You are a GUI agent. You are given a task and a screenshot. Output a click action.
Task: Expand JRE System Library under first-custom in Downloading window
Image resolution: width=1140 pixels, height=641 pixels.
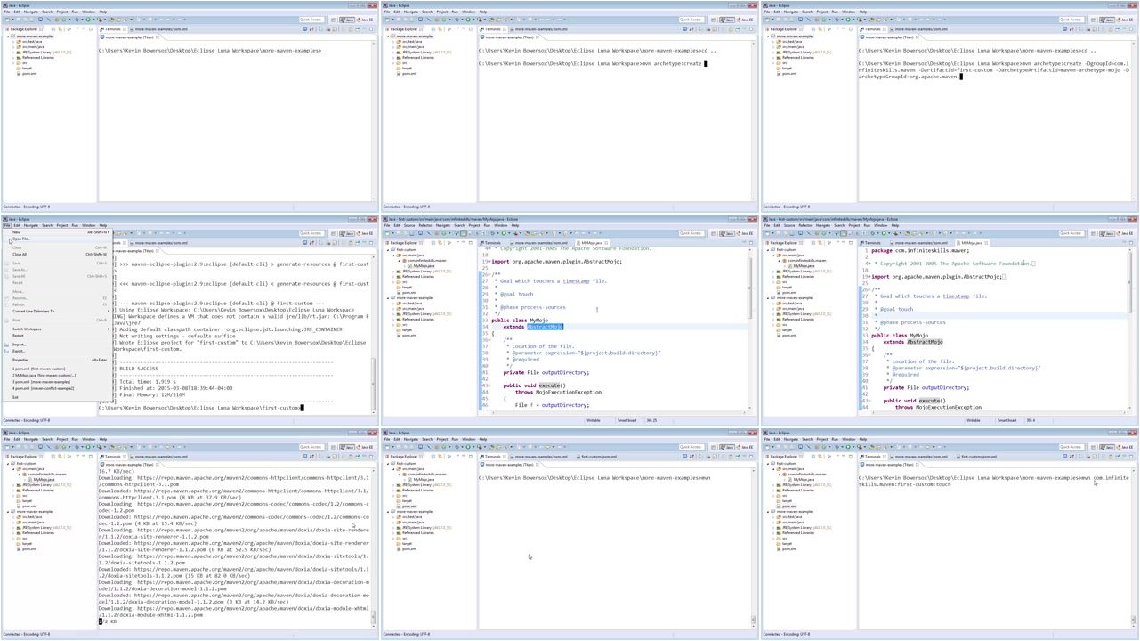click(x=14, y=485)
